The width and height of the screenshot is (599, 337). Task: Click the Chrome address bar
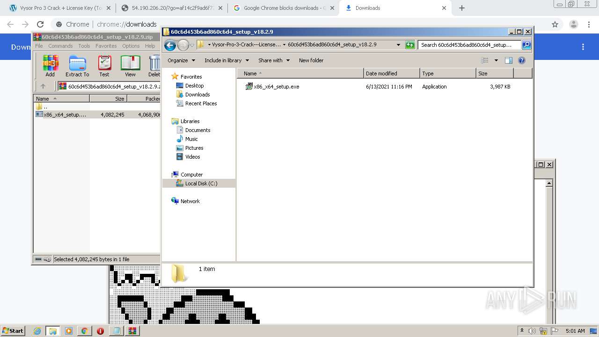coord(299,24)
